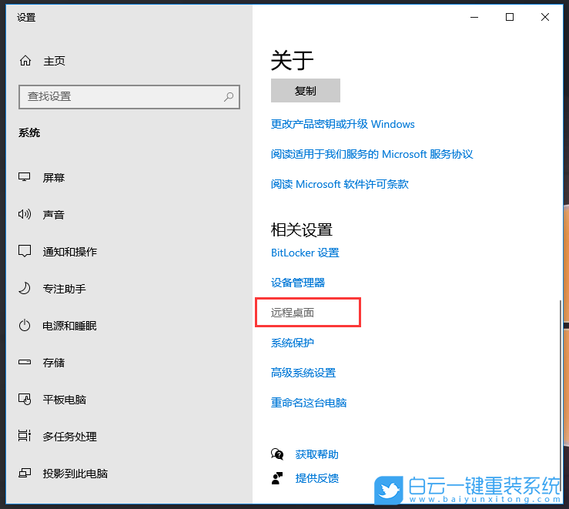Image resolution: width=569 pixels, height=509 pixels.
Task: Click the Sound speaker icon
Action: (x=25, y=214)
